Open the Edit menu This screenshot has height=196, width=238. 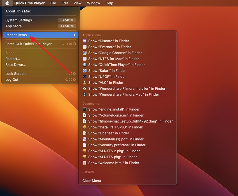click(65, 3)
